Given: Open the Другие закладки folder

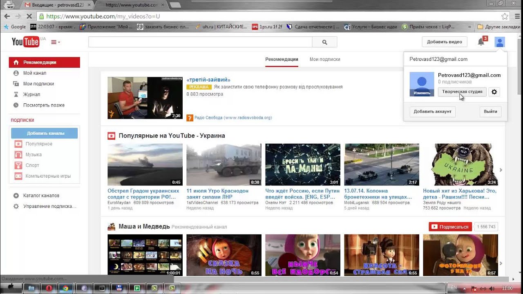Looking at the screenshot, I should click(498, 27).
